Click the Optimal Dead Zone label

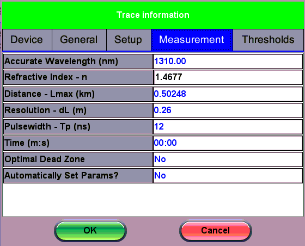(x=78, y=159)
